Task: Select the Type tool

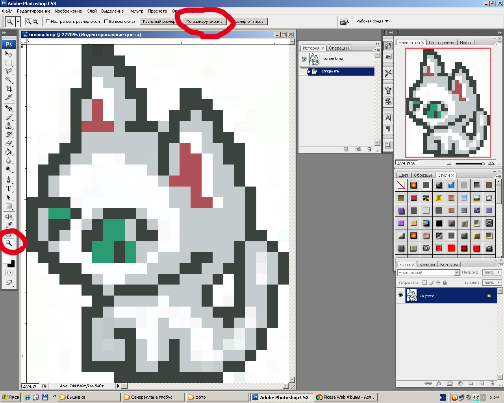Action: pyautogui.click(x=9, y=189)
